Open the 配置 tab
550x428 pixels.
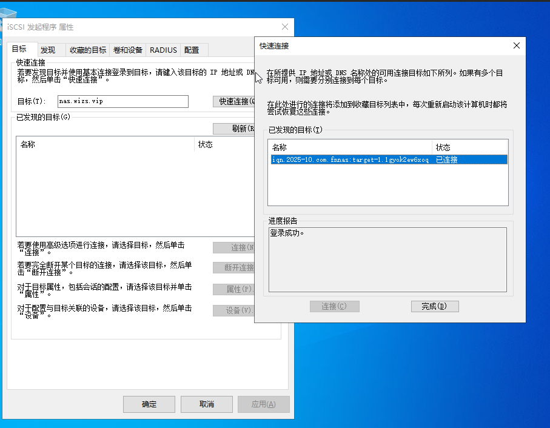(192, 50)
